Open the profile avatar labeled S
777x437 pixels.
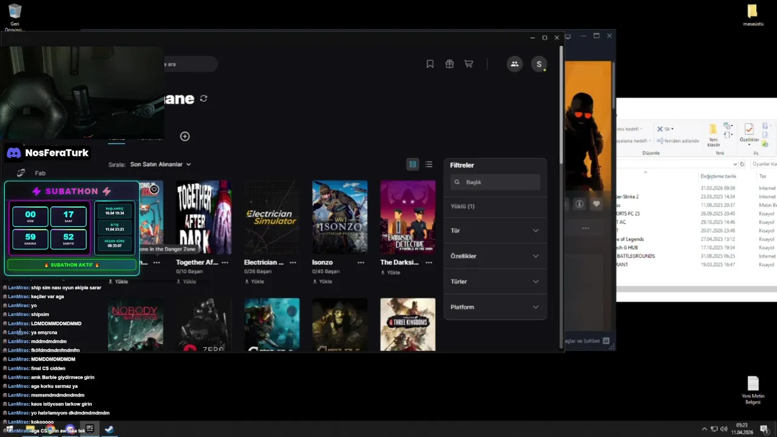538,64
